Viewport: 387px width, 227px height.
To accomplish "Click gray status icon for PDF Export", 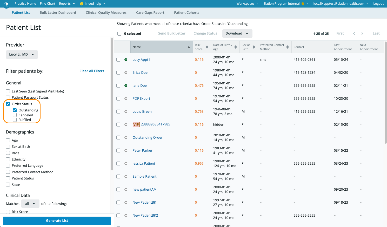I will pos(126,98).
